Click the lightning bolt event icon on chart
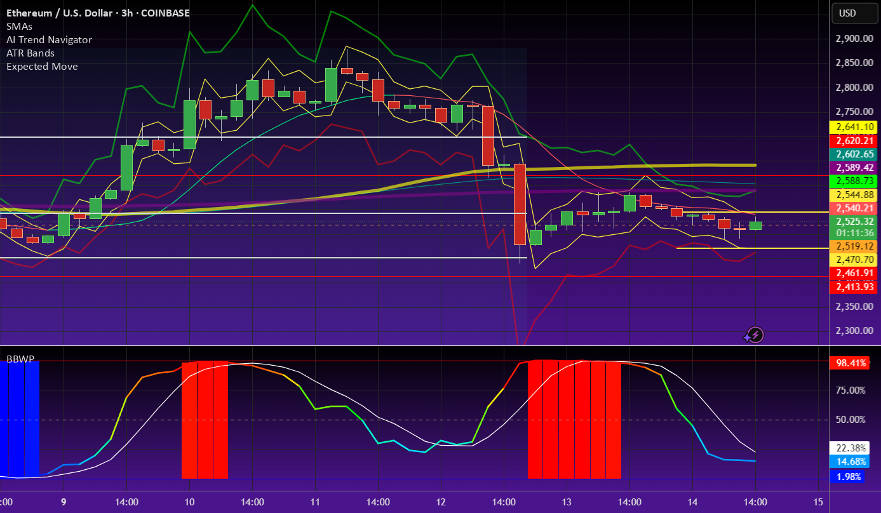 click(x=755, y=335)
